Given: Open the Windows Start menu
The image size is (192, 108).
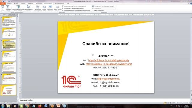Looking at the screenshot, I should [x=3, y=106].
